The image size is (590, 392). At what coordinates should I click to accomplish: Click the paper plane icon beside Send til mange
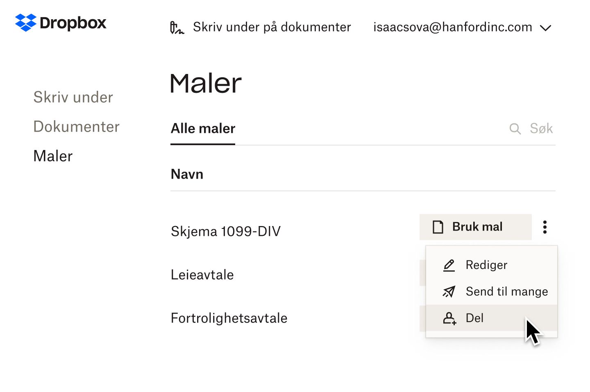(x=449, y=291)
